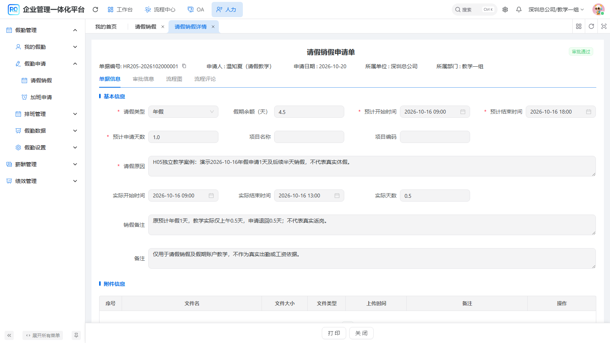
Task: Expand the 我的假勤 submenu
Action: pos(75,47)
